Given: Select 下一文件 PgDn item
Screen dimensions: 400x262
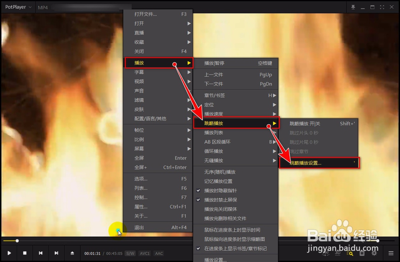Looking at the screenshot, I should (236, 84).
